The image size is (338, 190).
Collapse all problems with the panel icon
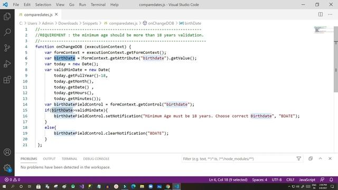pyautogui.click(x=311, y=158)
